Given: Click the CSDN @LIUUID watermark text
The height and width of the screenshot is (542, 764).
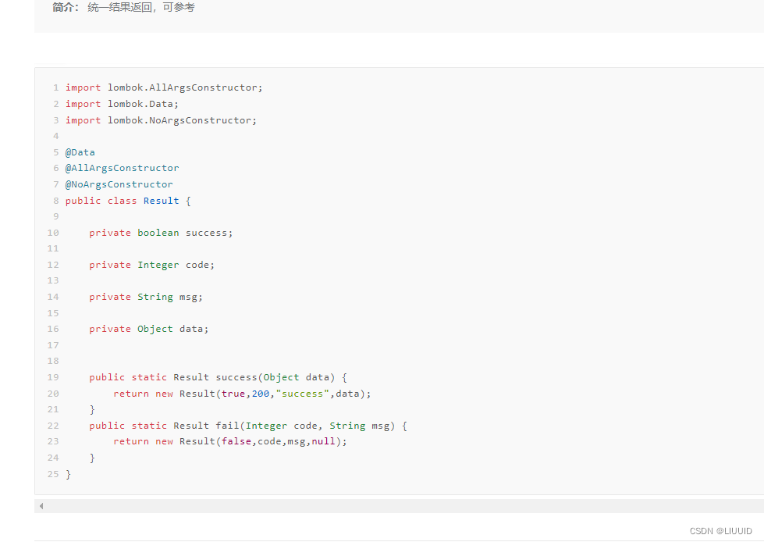Looking at the screenshot, I should tap(720, 530).
